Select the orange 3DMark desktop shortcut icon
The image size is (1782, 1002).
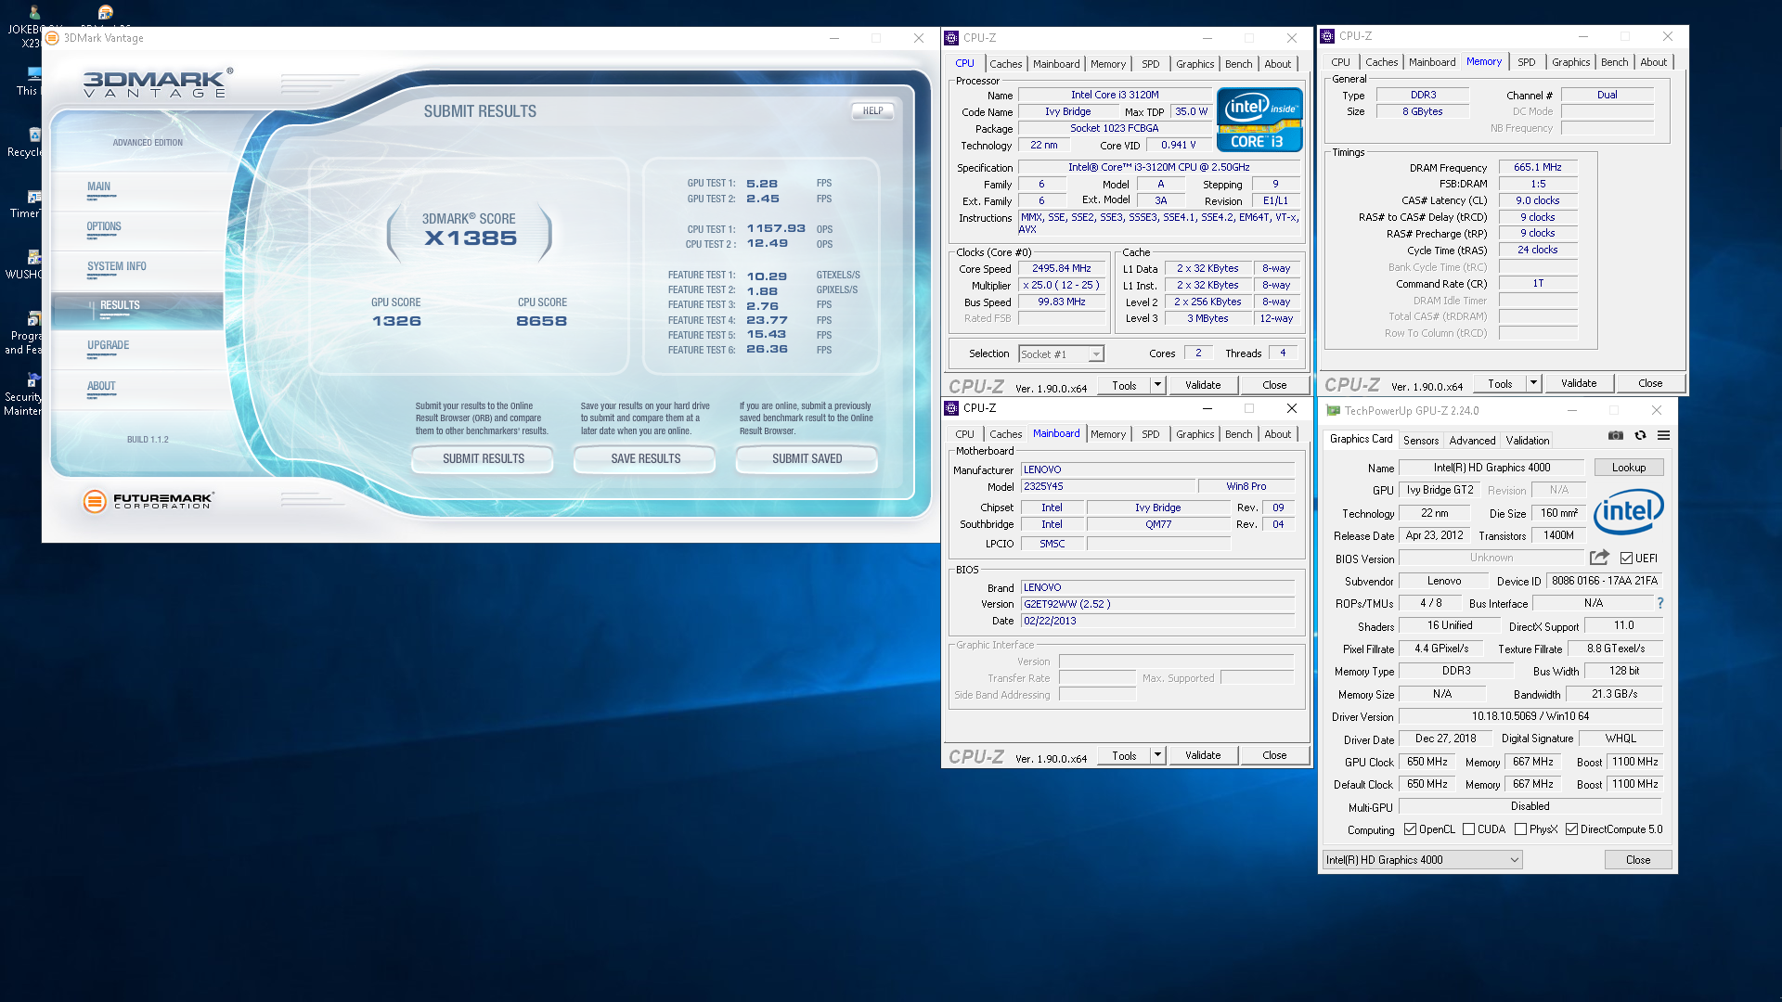[106, 12]
